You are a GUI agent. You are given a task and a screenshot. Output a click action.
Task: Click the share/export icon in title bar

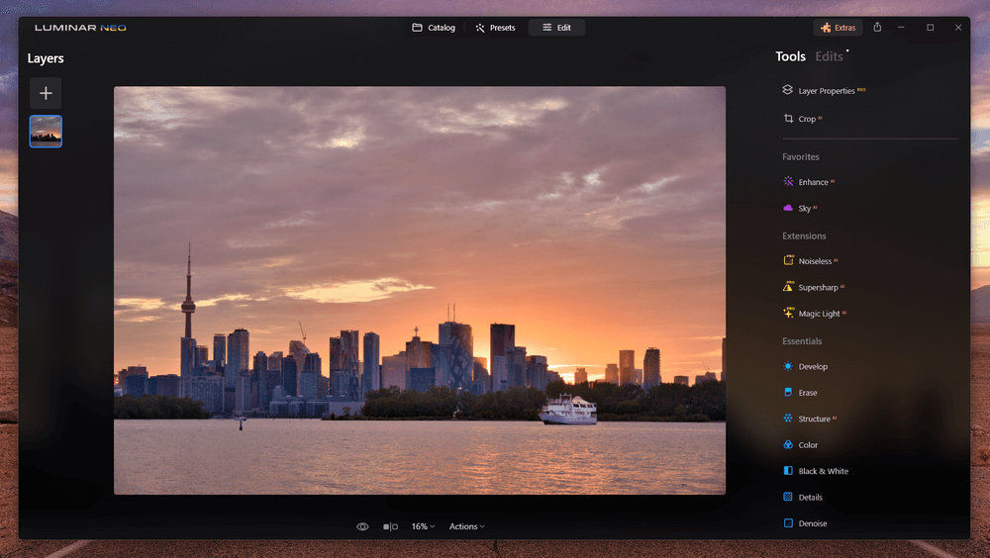(877, 28)
